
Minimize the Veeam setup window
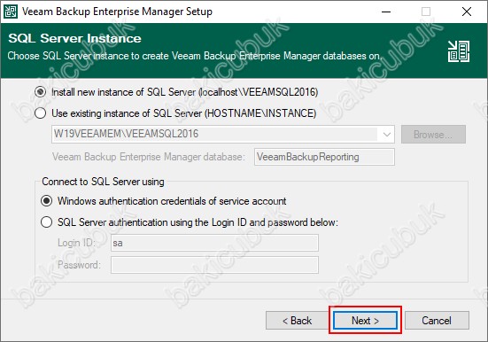tap(386, 12)
